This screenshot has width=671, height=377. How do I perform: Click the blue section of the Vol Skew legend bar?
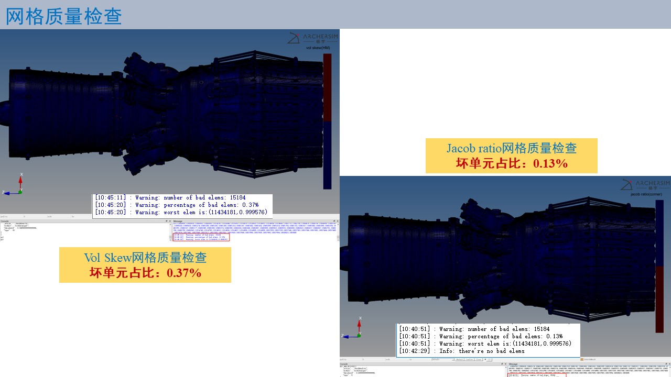[327, 155]
